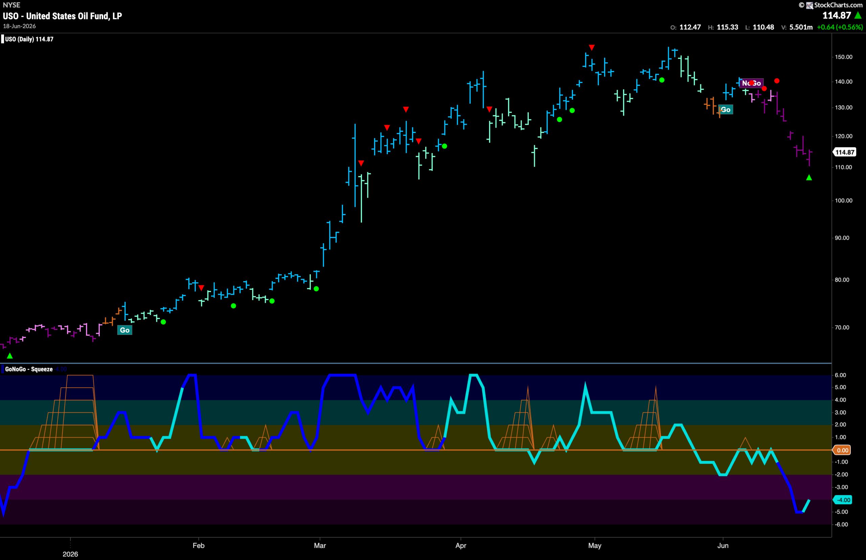This screenshot has height=560, width=866.
Task: Click the 'Feb' label on the time axis
Action: pyautogui.click(x=199, y=545)
